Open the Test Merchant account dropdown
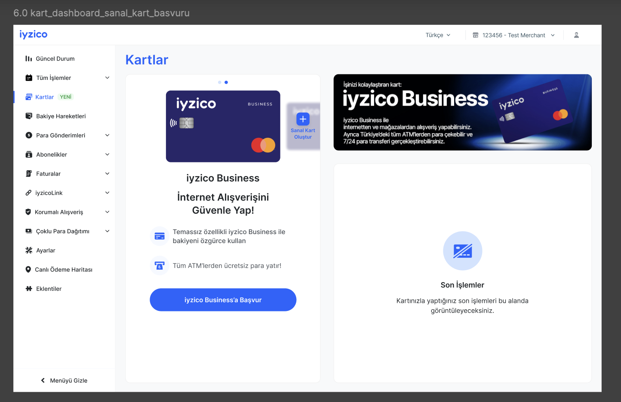This screenshot has height=402, width=621. pos(514,35)
